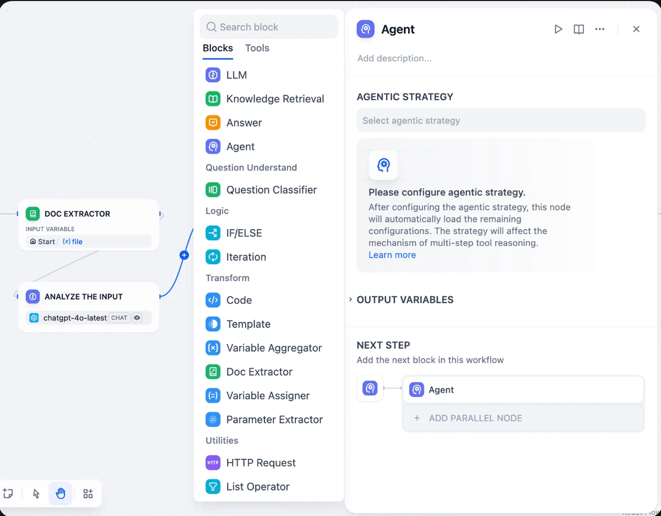The width and height of the screenshot is (661, 516).
Task: Click ADD PARALLEL NODE button
Action: pyautogui.click(x=523, y=418)
